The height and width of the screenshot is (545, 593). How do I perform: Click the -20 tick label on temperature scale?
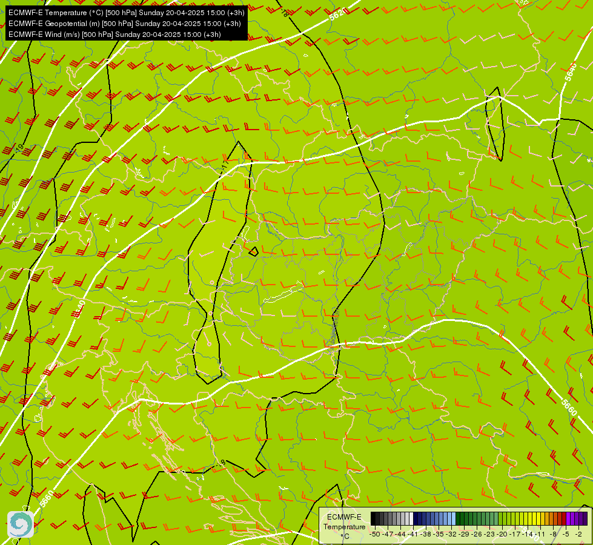tap(502, 534)
